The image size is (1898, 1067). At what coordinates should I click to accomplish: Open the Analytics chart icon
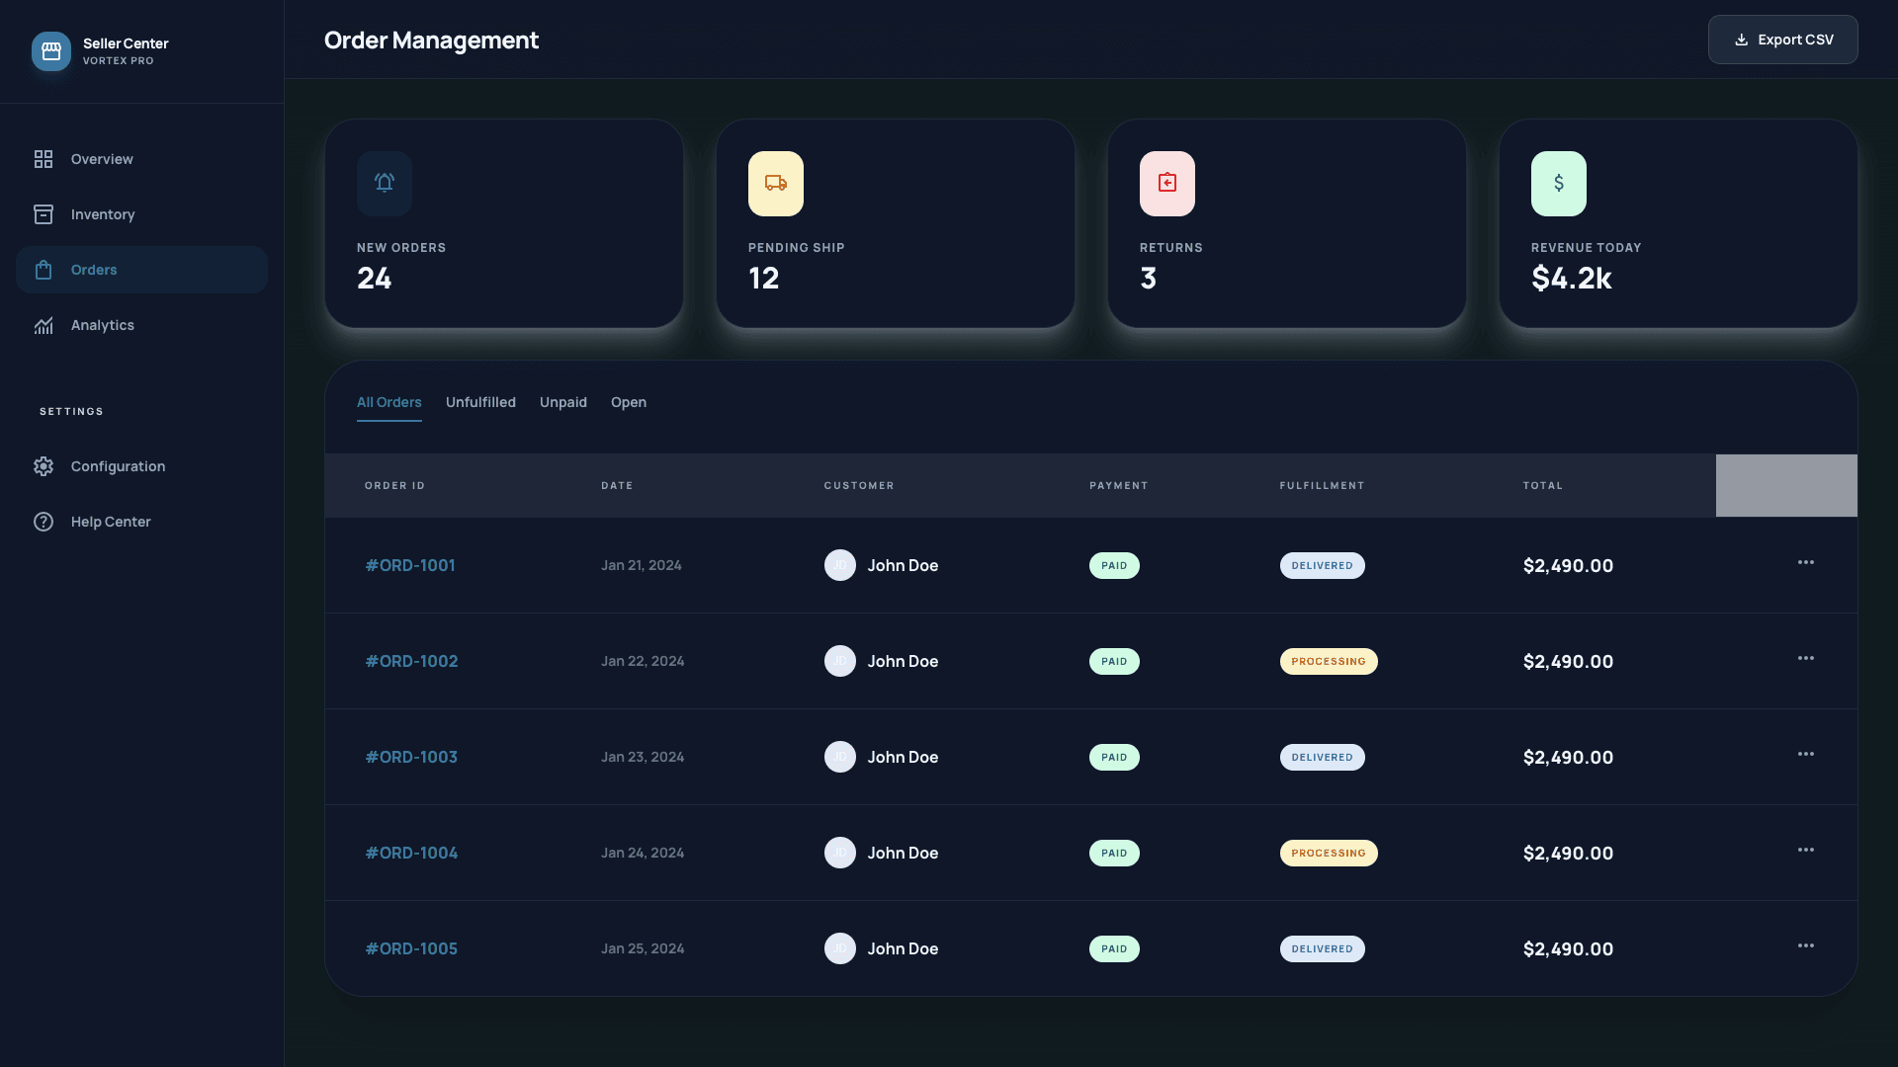point(43,325)
